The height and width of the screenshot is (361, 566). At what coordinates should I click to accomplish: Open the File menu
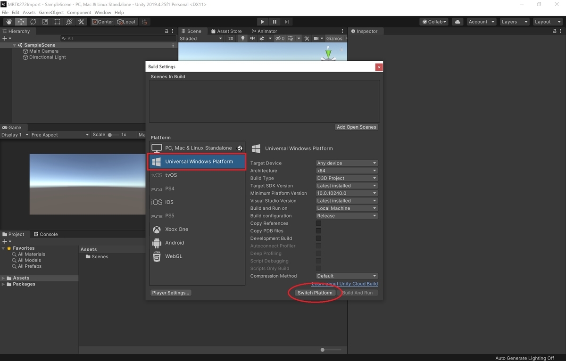[x=5, y=12]
